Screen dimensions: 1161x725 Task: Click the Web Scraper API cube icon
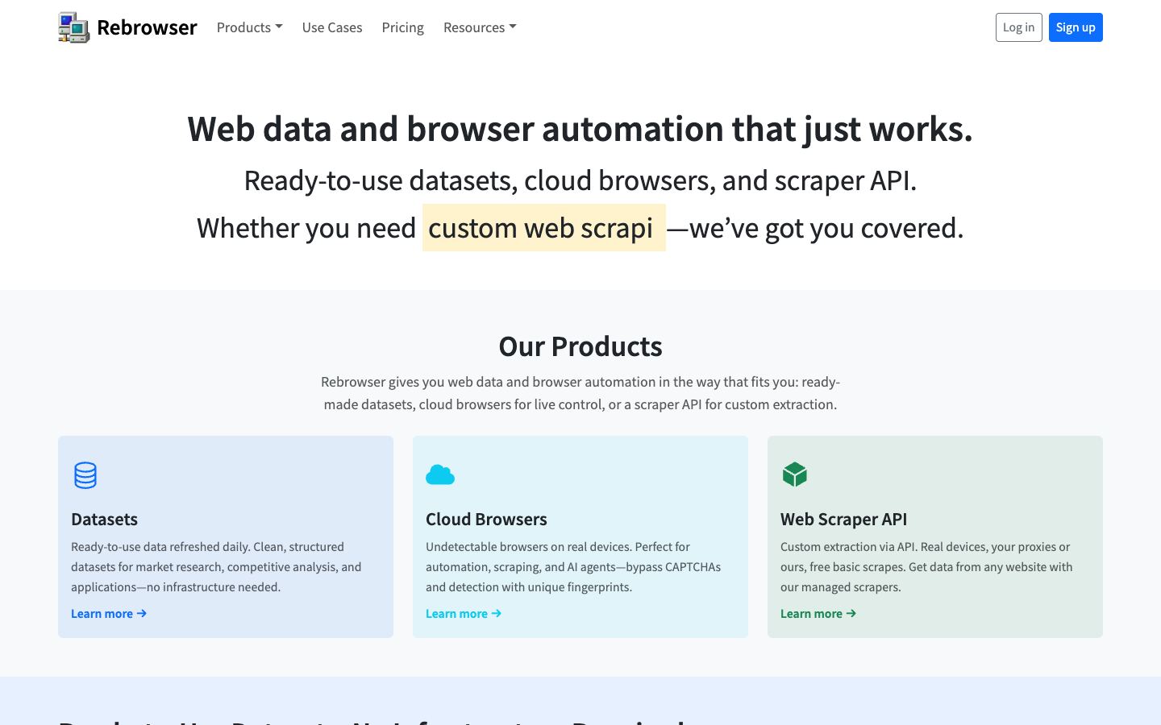point(795,474)
